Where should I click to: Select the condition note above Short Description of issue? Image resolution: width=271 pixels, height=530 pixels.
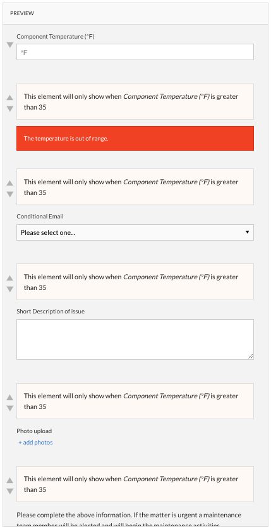point(135,282)
